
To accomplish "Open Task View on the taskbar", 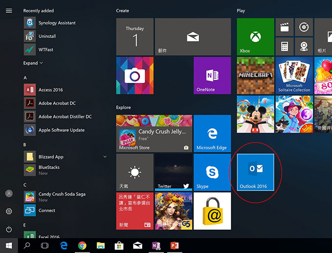I will (x=45, y=246).
